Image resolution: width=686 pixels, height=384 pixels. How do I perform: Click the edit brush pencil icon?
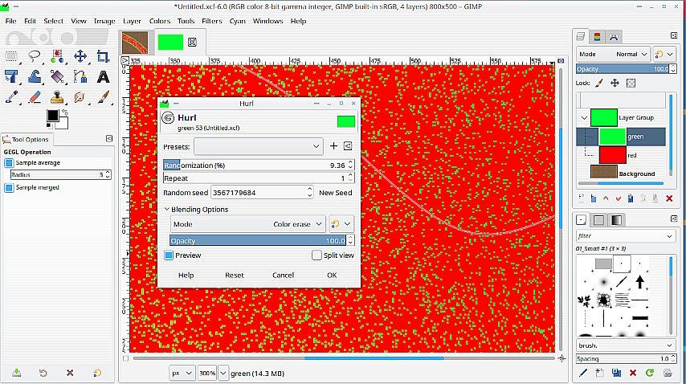click(x=582, y=373)
